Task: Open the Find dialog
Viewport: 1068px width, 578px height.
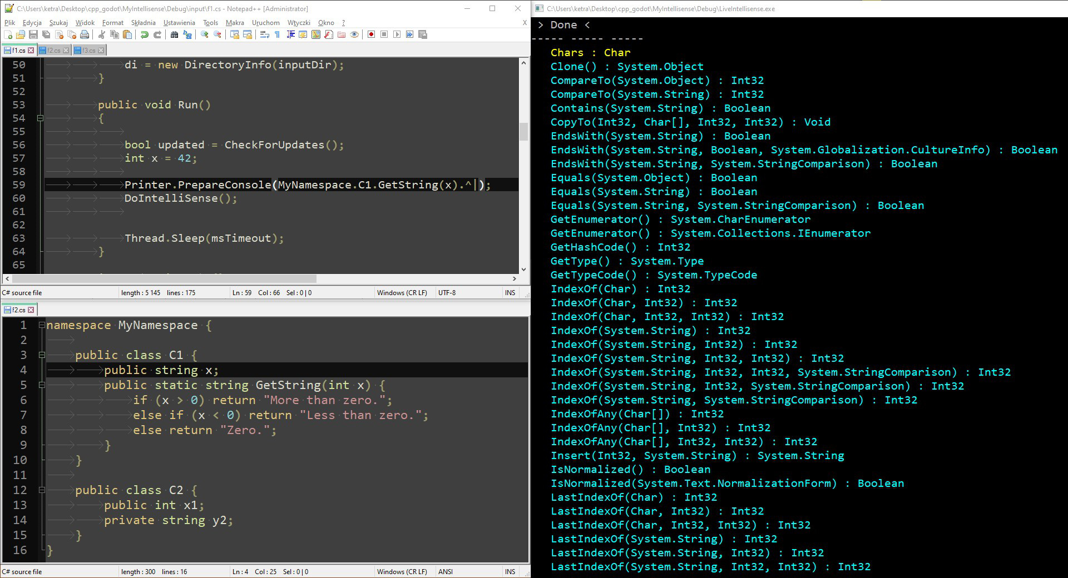Action: coord(174,34)
